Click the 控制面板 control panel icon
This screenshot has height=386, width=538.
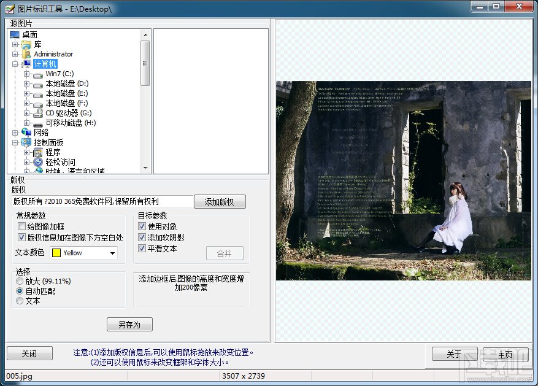(x=26, y=142)
